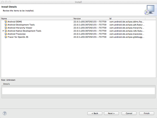The image size is (157, 118).
Task: Close the Install window with red button
Action: point(3,2)
